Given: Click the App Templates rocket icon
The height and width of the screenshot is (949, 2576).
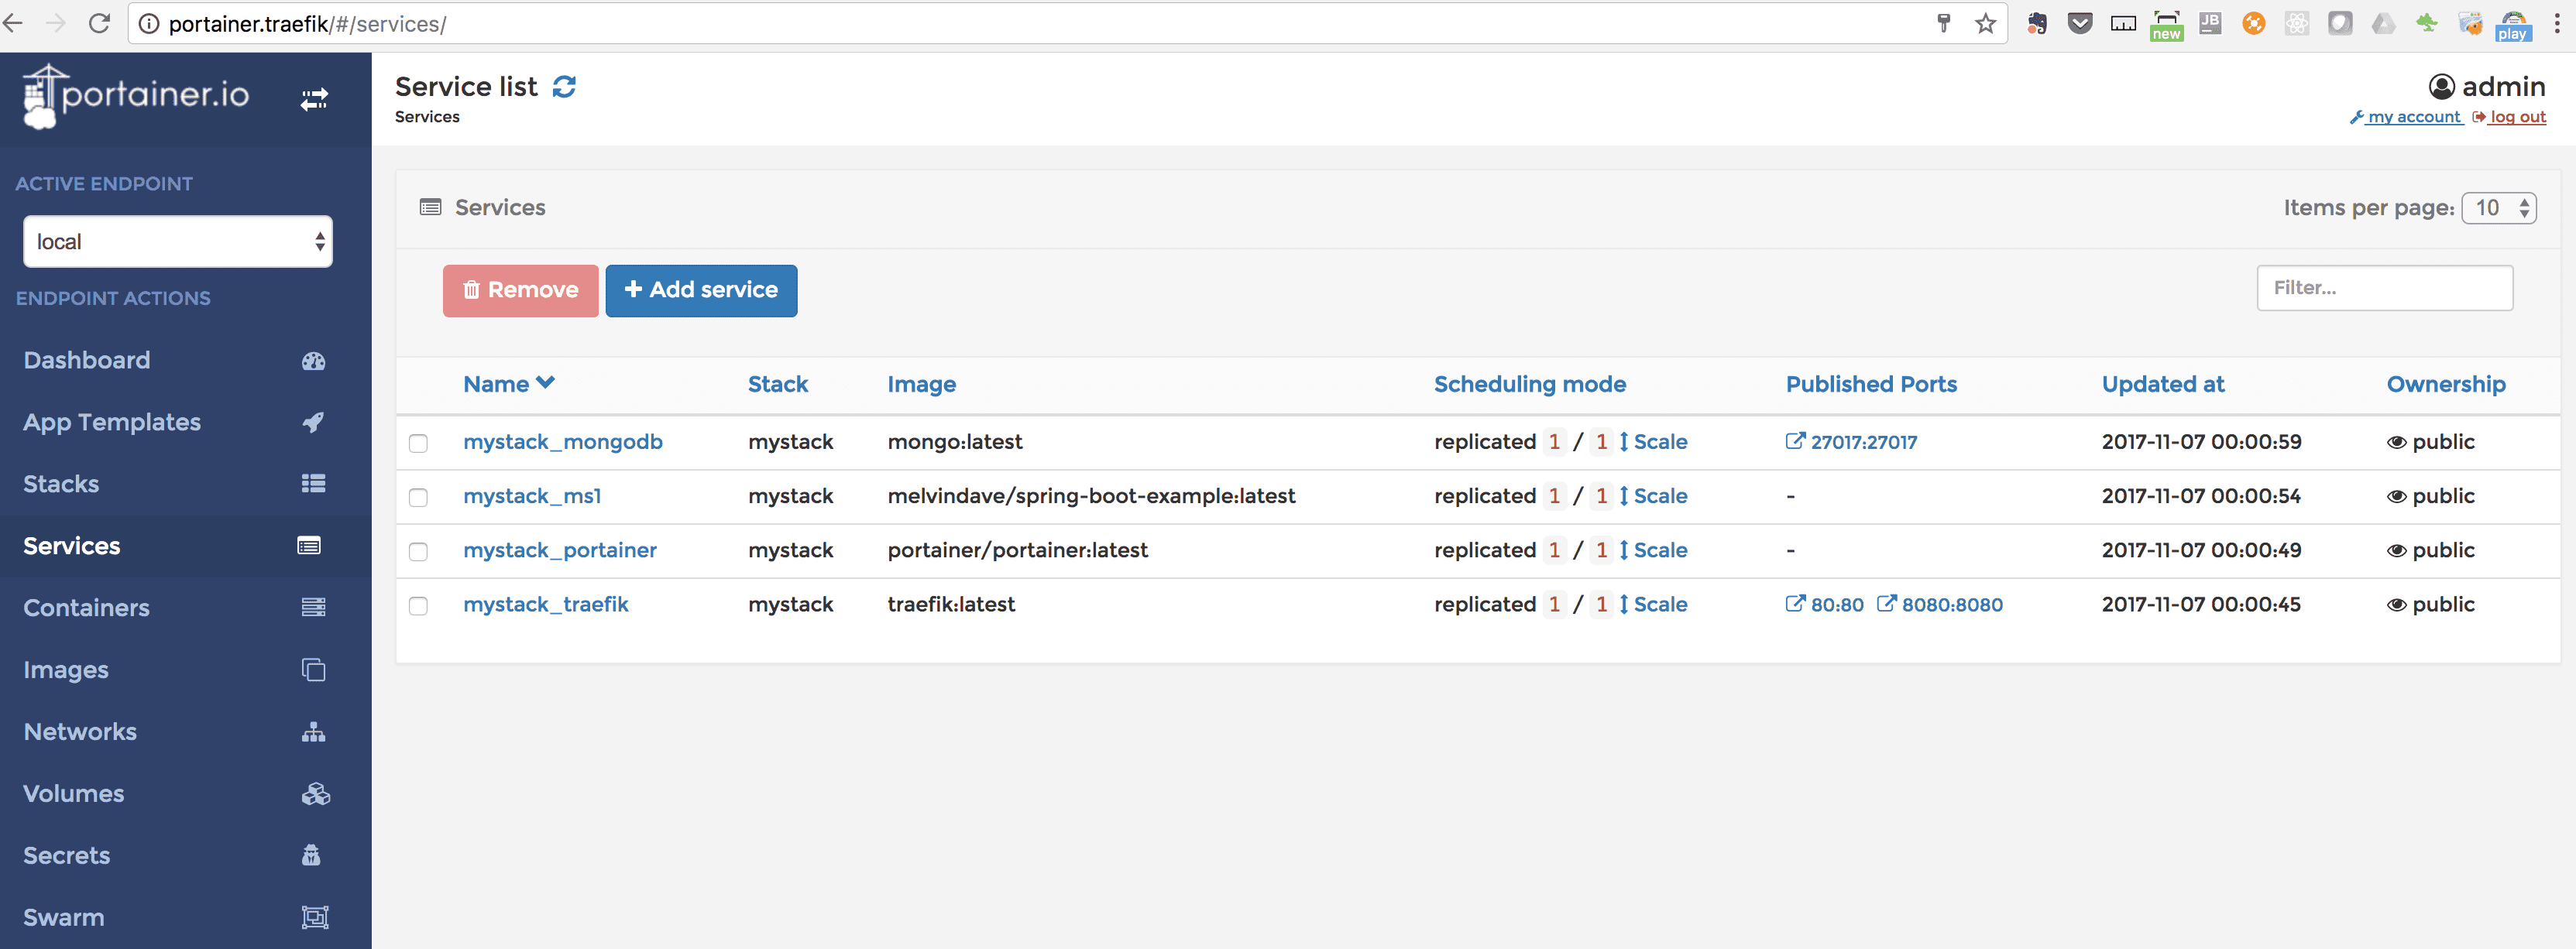Looking at the screenshot, I should click(x=313, y=423).
